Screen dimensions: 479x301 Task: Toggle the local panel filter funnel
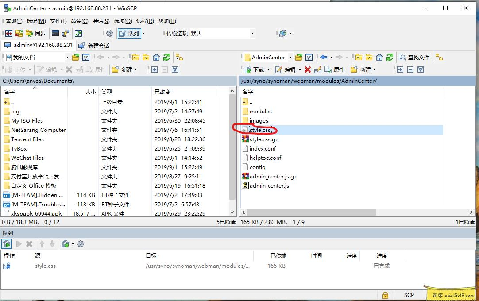(x=86, y=58)
